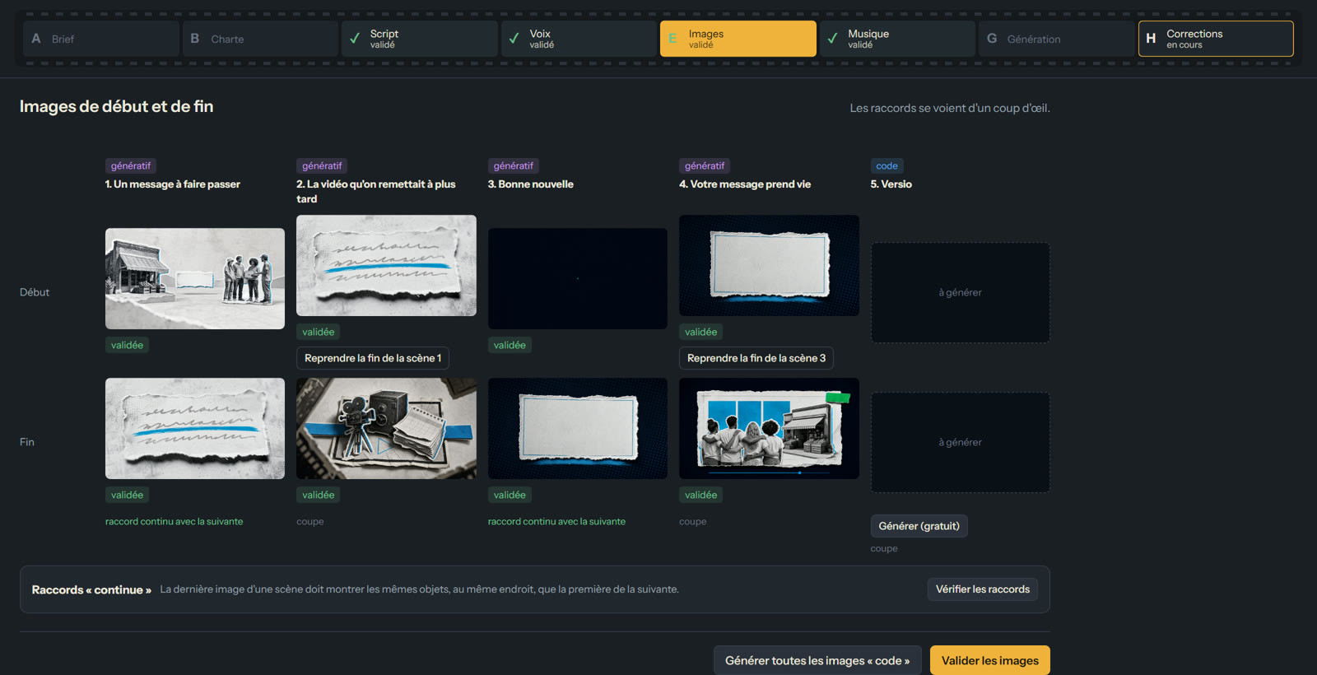Click title '3. Bonne nouvelle'

531,184
